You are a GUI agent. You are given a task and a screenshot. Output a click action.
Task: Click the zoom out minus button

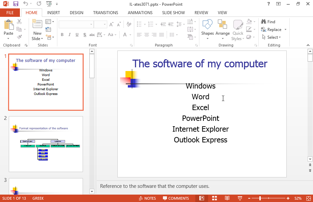coord(249,198)
